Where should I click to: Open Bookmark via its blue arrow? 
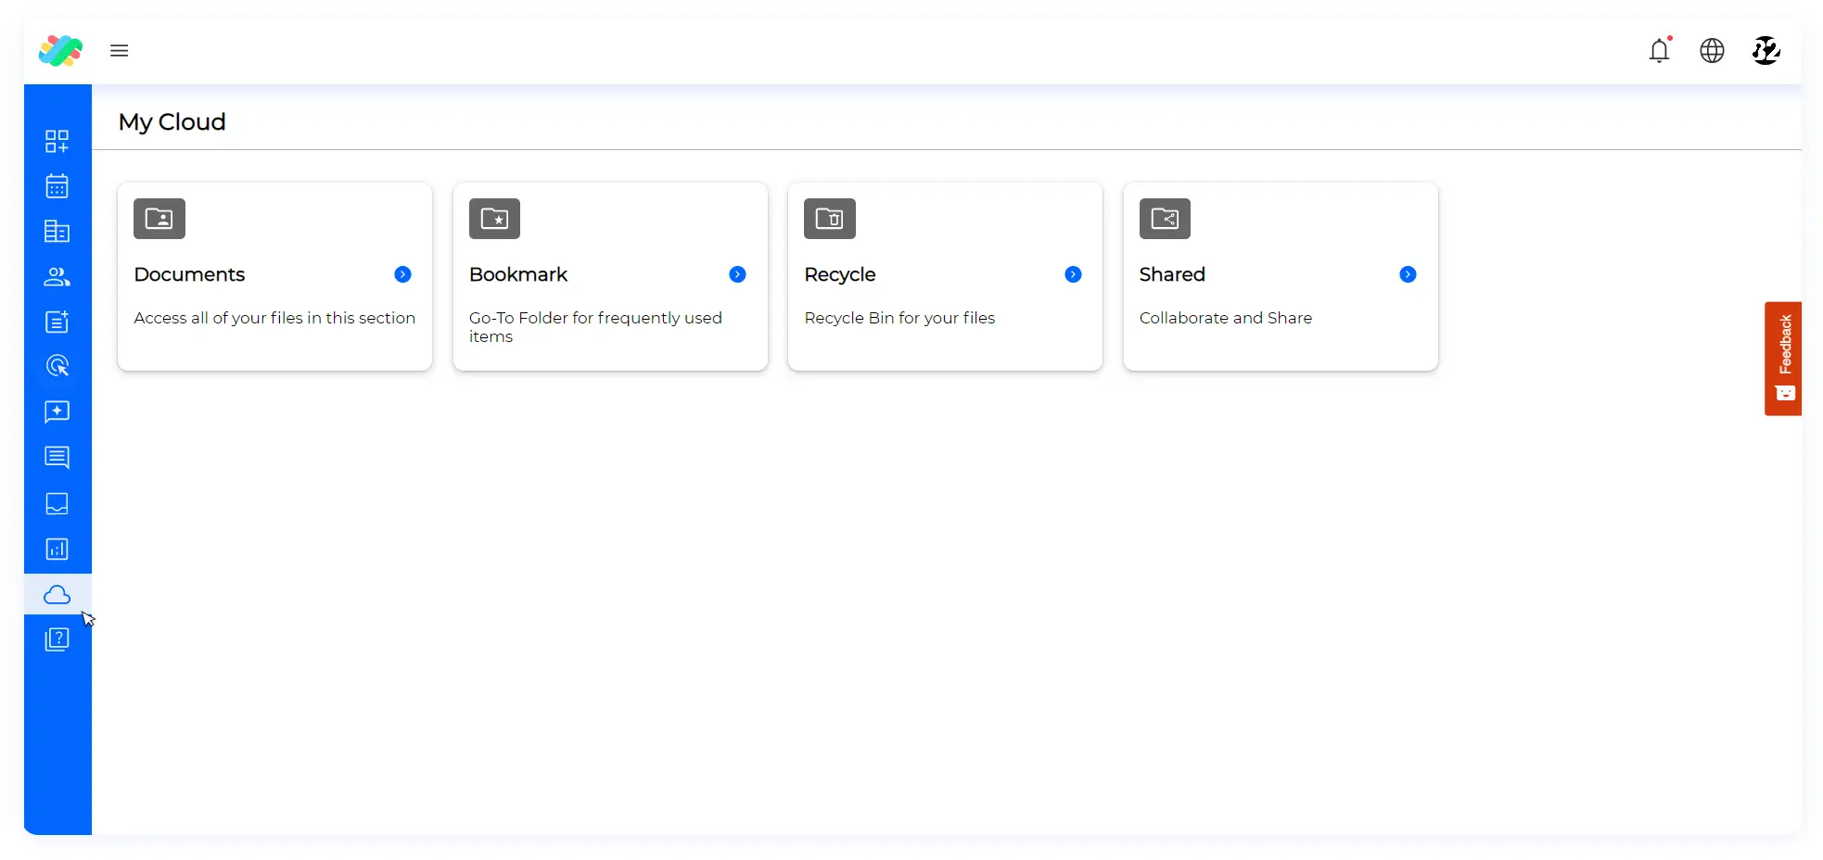(x=737, y=274)
